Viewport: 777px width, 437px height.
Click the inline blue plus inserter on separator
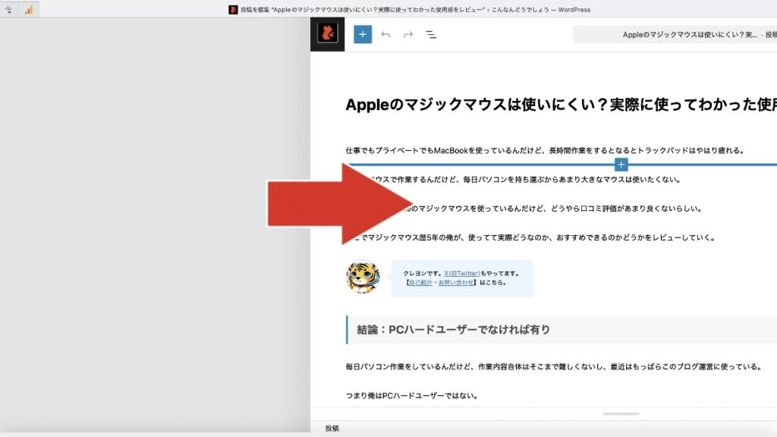click(621, 164)
